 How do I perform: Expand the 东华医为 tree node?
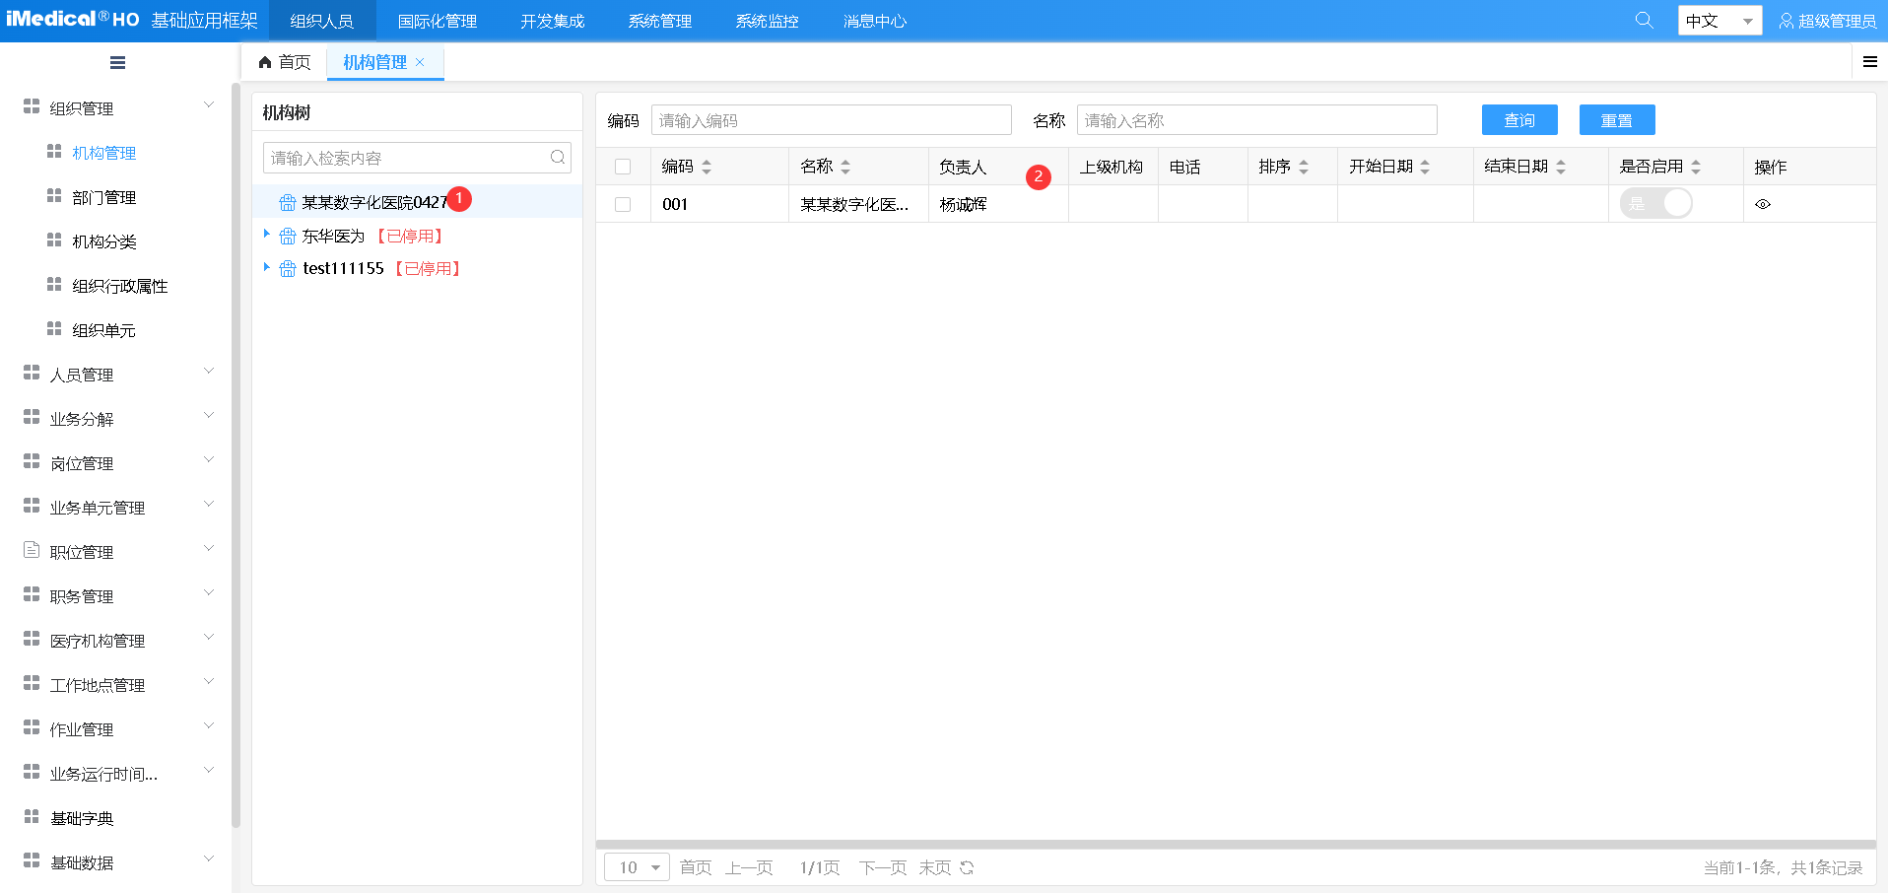(266, 235)
